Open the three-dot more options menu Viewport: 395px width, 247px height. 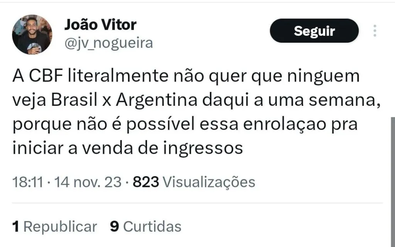tap(375, 31)
